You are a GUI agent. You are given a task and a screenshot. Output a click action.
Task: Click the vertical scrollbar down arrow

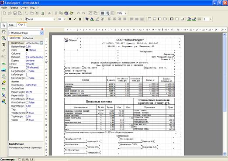click(x=225, y=154)
